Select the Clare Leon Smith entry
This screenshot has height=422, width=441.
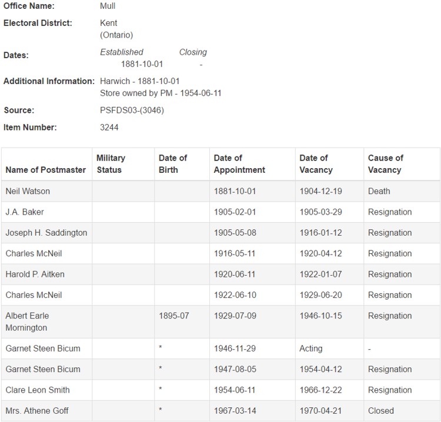(38, 390)
